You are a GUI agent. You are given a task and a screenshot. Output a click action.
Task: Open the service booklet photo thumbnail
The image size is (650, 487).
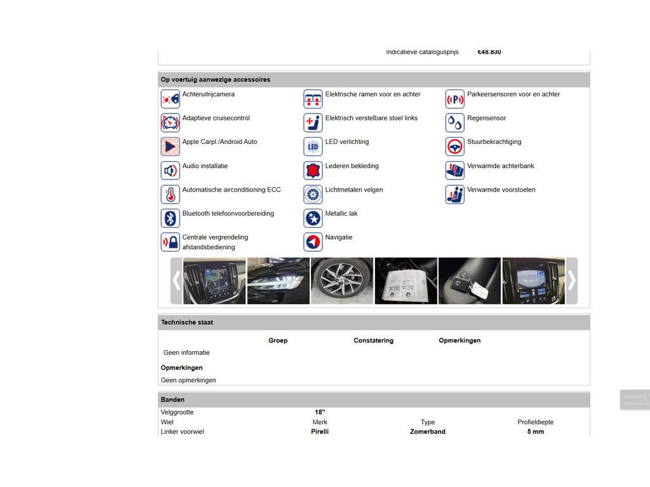[x=406, y=280]
